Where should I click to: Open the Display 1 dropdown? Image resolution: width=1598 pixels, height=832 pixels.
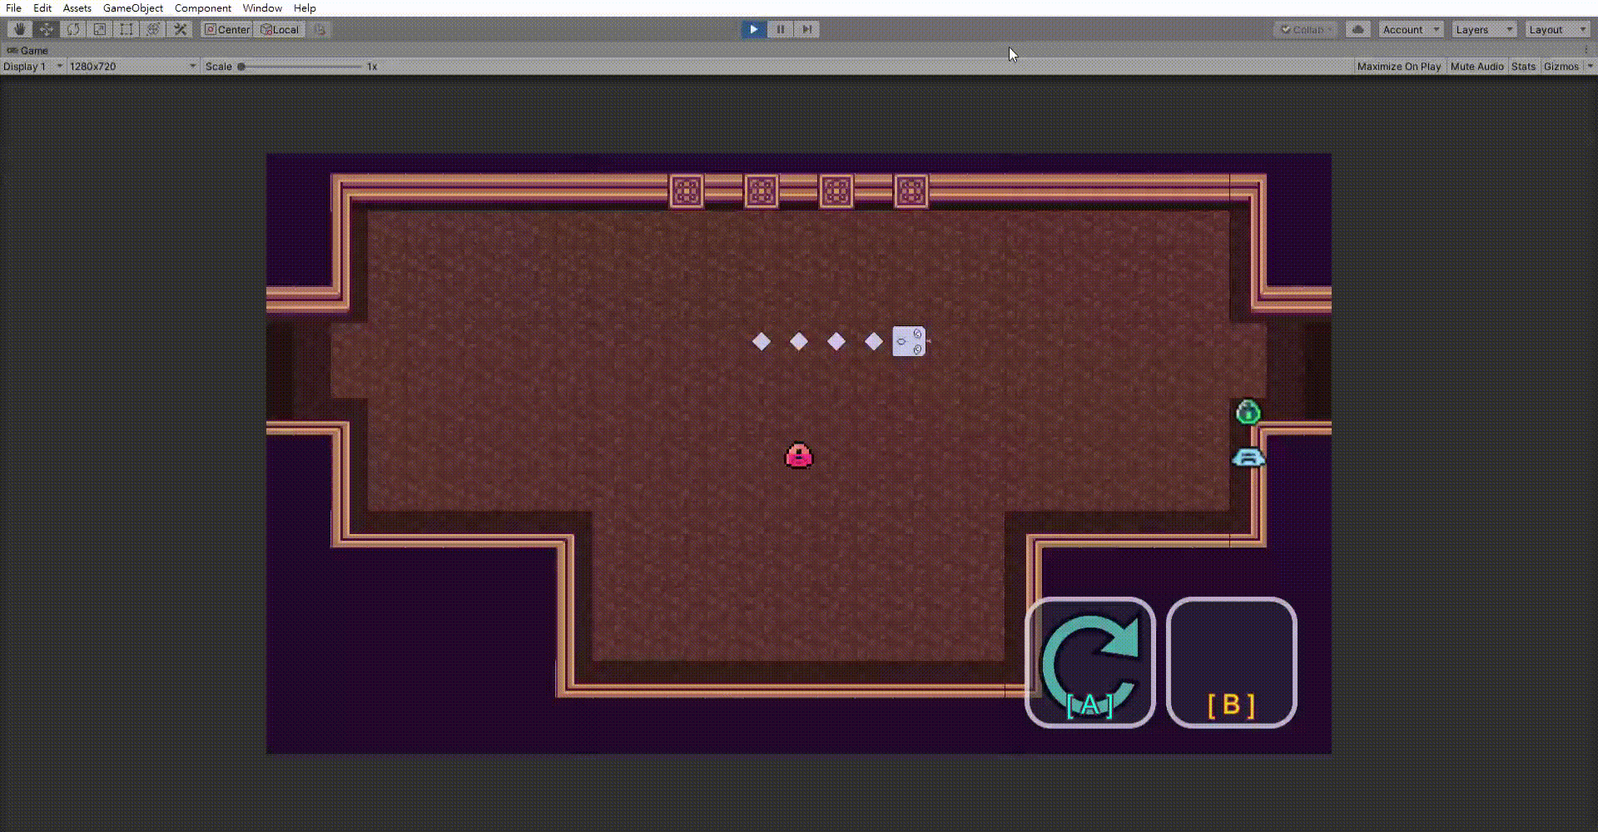33,67
